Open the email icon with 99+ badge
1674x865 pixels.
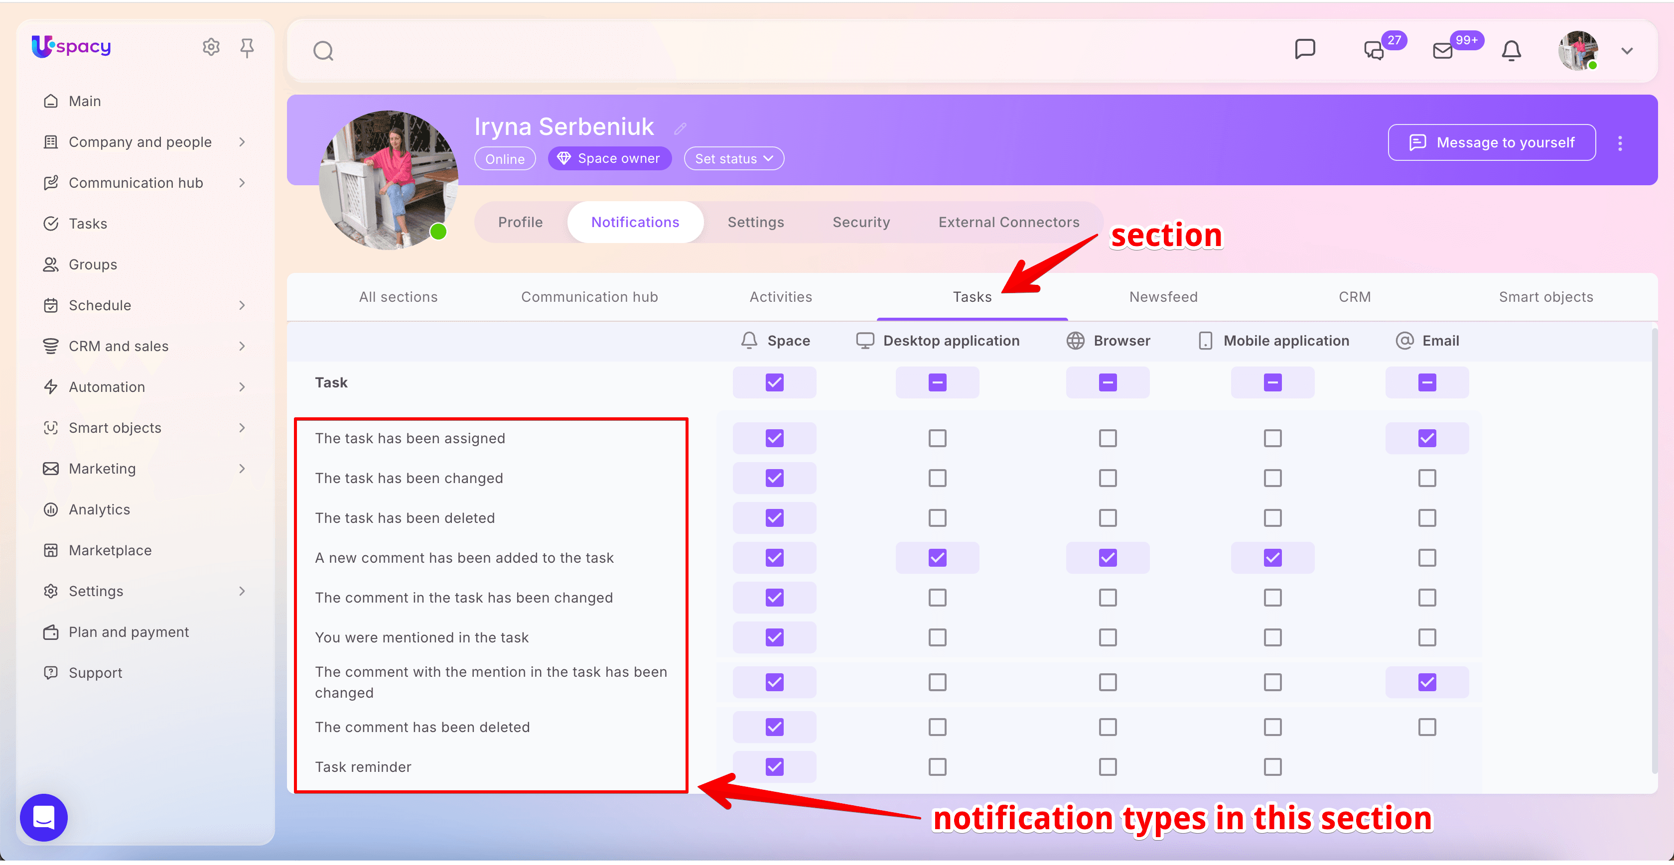1442,51
